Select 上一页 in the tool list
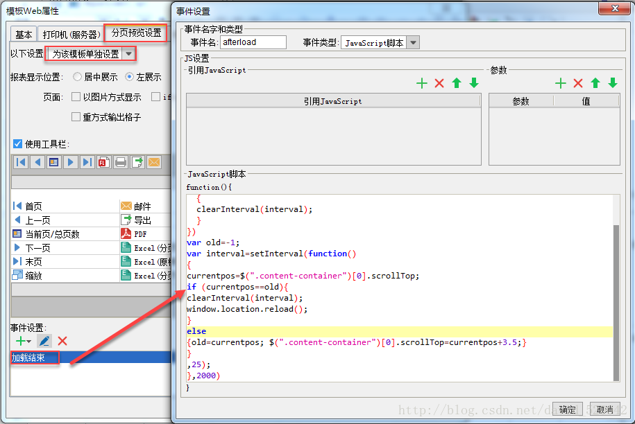635x424 pixels. point(65,220)
